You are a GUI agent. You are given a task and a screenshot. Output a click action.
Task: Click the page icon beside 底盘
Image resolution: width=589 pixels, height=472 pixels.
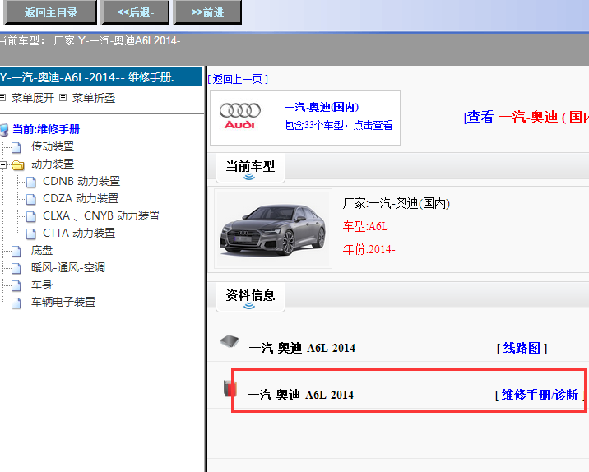click(16, 251)
